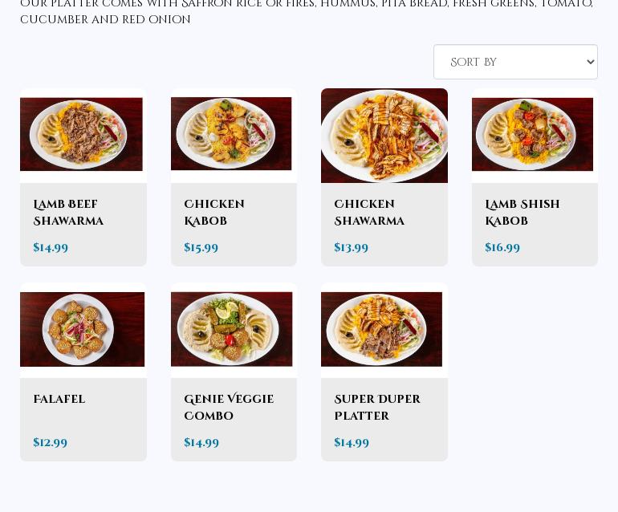Open the Sort By dropdown
The image size is (618, 512).
click(x=515, y=62)
